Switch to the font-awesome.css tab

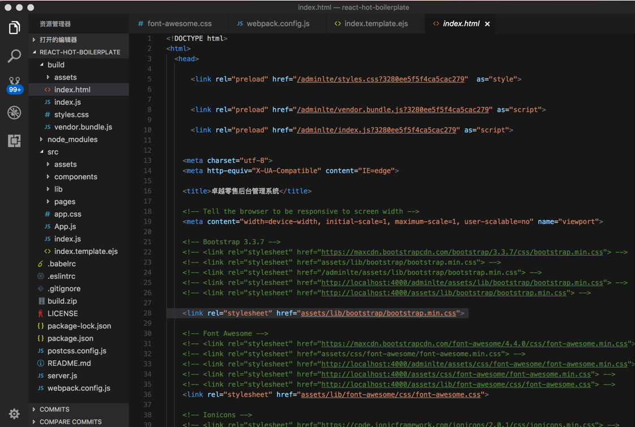click(179, 24)
